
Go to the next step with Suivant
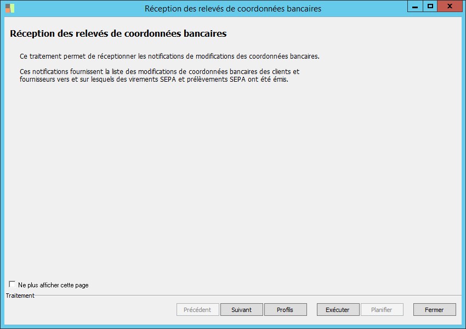(242, 310)
